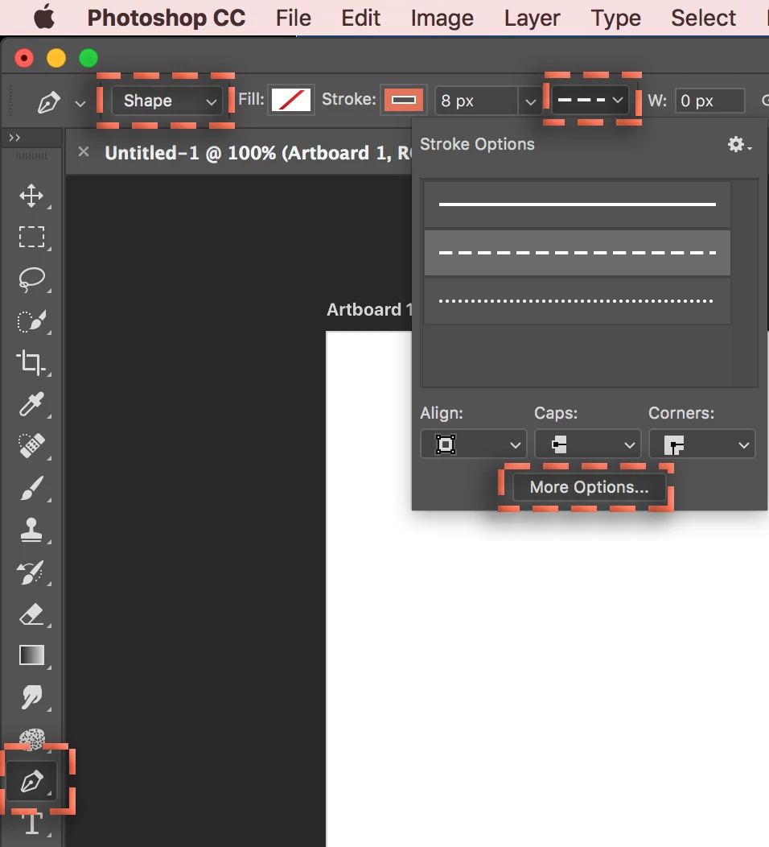This screenshot has width=769, height=847.
Task: Select the History Brush tool
Action: (x=31, y=572)
